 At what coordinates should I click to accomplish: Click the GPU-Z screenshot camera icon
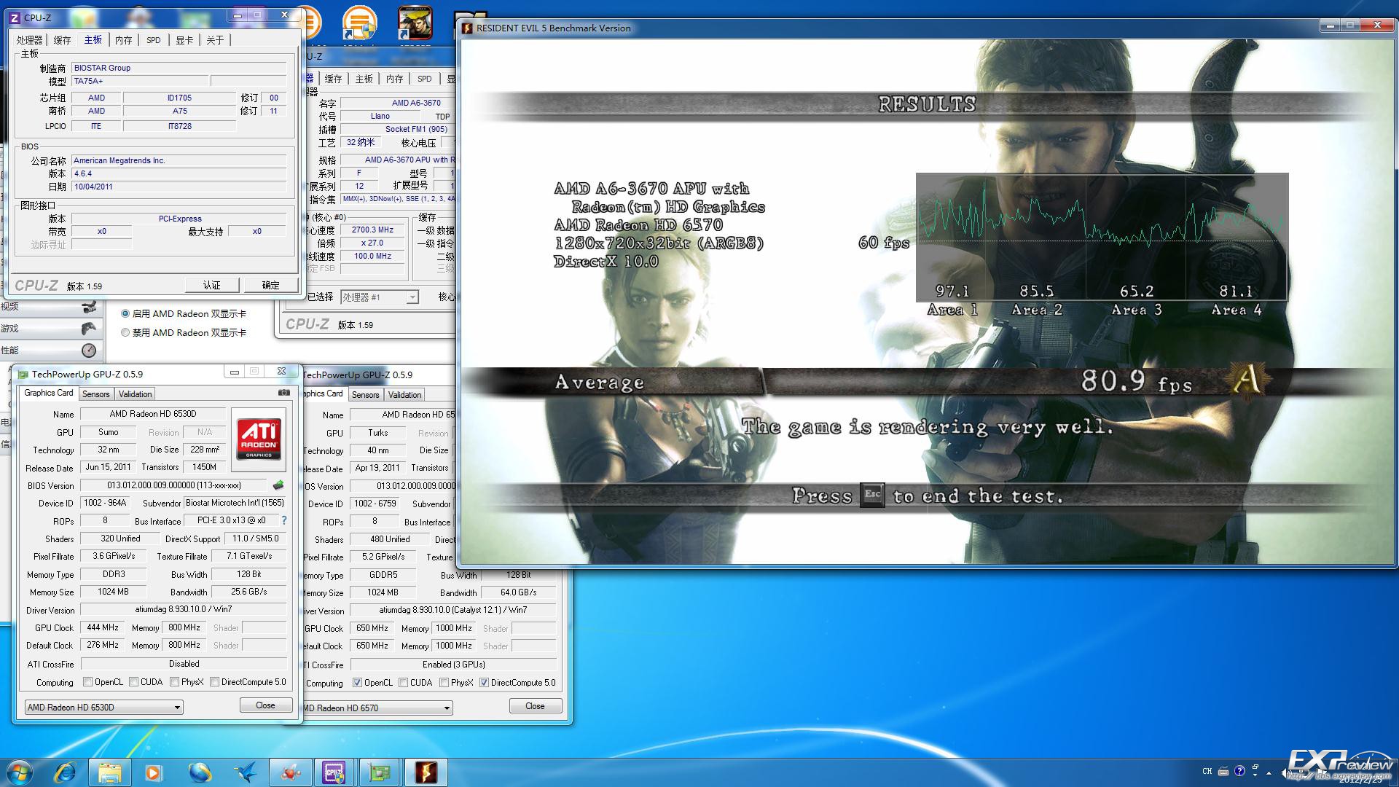tap(283, 393)
